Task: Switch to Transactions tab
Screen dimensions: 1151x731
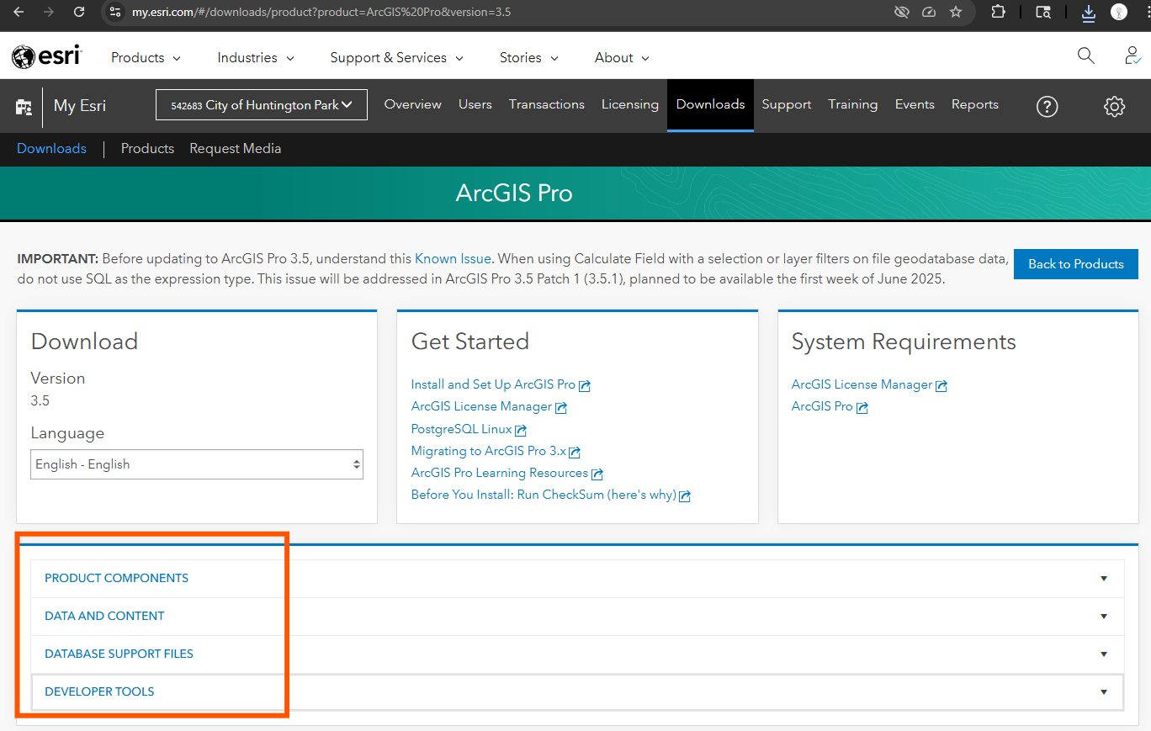Action: (x=546, y=104)
